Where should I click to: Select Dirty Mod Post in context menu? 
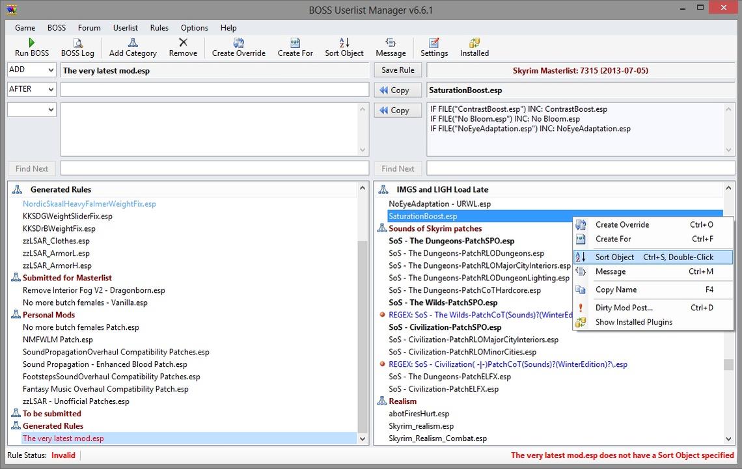click(624, 308)
